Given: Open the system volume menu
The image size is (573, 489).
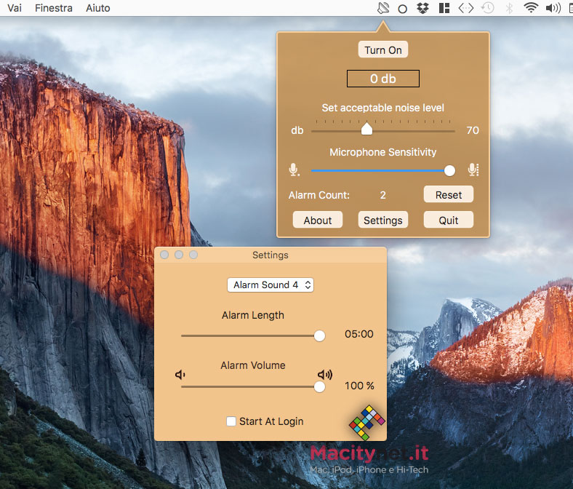Looking at the screenshot, I should point(553,8).
